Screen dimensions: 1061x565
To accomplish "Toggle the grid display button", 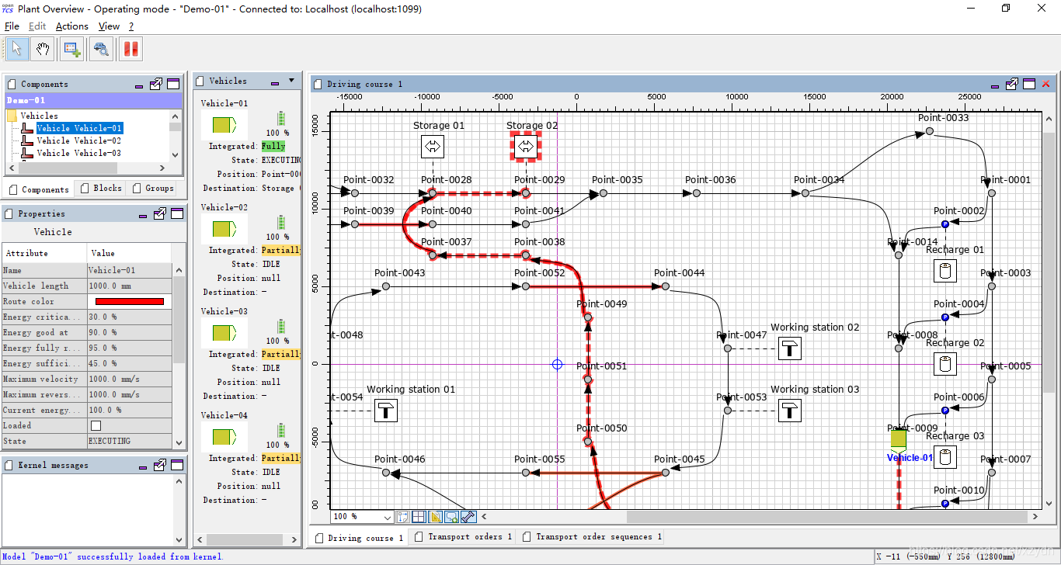I will coord(419,516).
